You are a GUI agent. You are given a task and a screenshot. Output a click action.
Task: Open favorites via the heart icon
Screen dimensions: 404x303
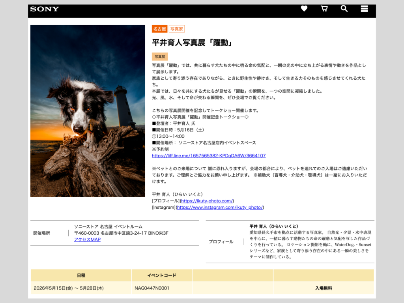[304, 9]
